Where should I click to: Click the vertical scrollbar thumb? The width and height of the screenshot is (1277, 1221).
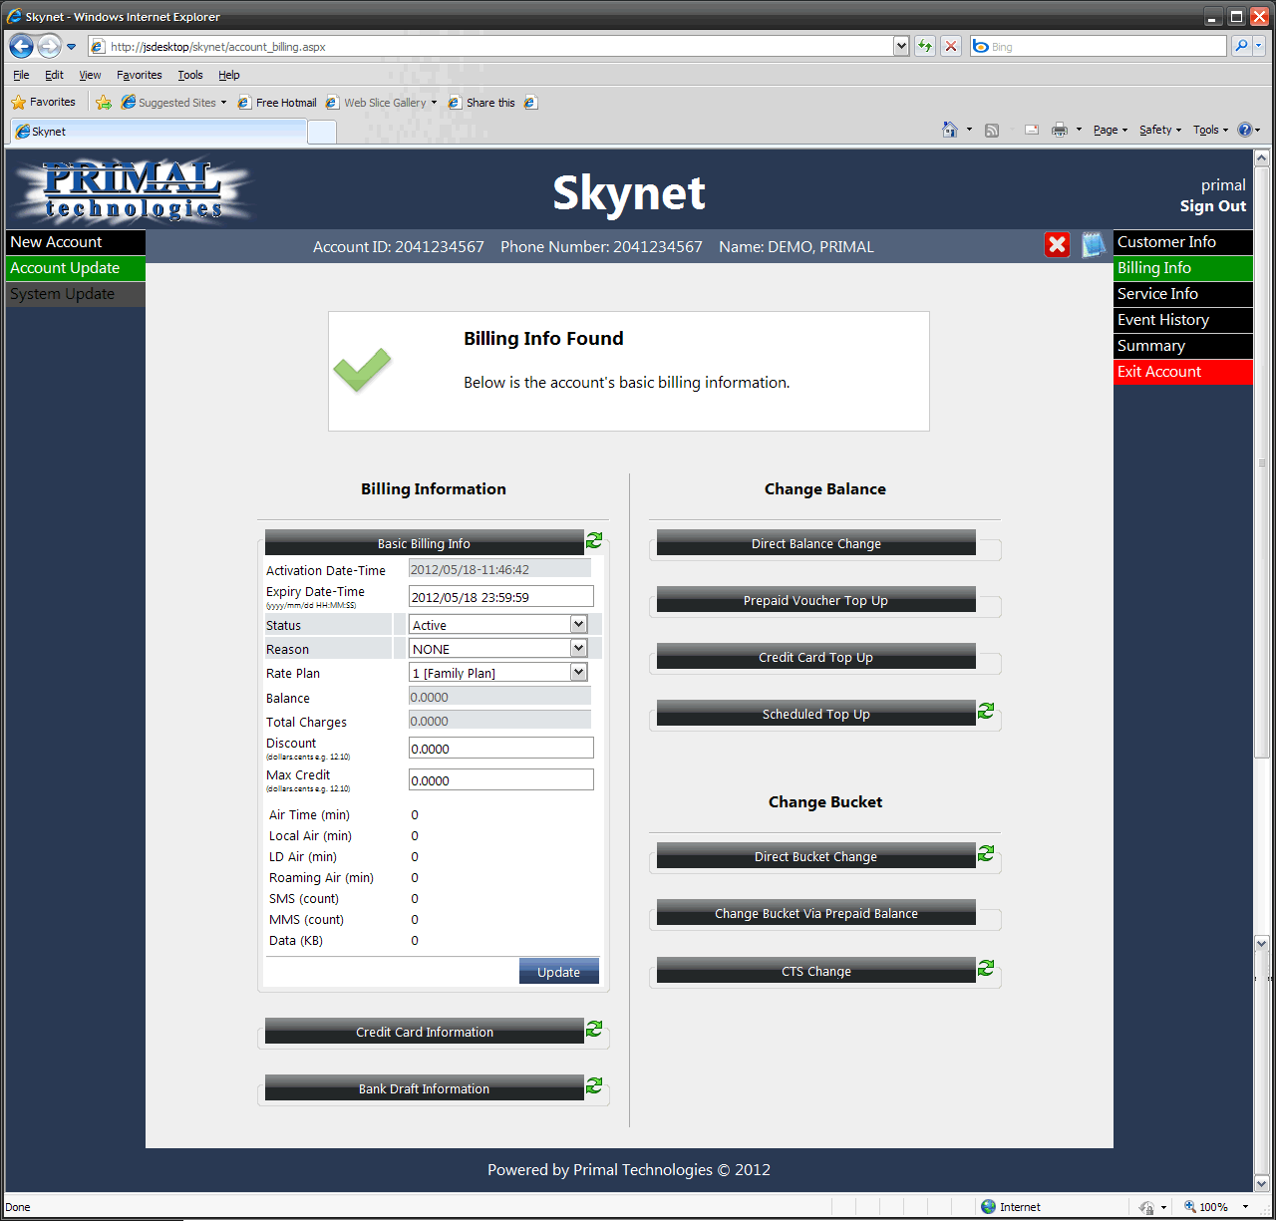[x=1261, y=462]
